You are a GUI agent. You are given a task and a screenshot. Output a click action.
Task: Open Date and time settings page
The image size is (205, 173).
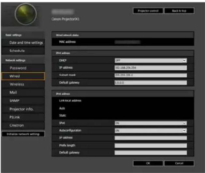(23, 43)
